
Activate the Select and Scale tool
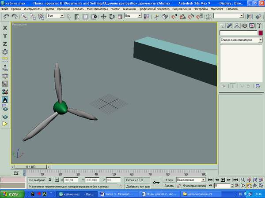[120, 17]
